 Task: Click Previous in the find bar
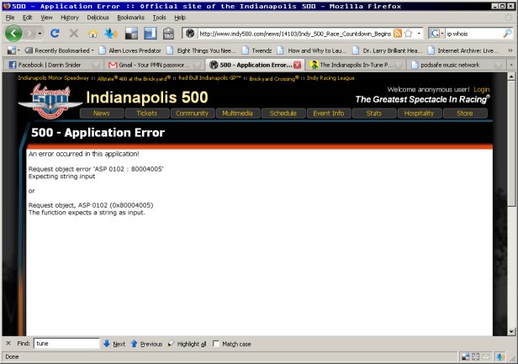click(x=145, y=344)
